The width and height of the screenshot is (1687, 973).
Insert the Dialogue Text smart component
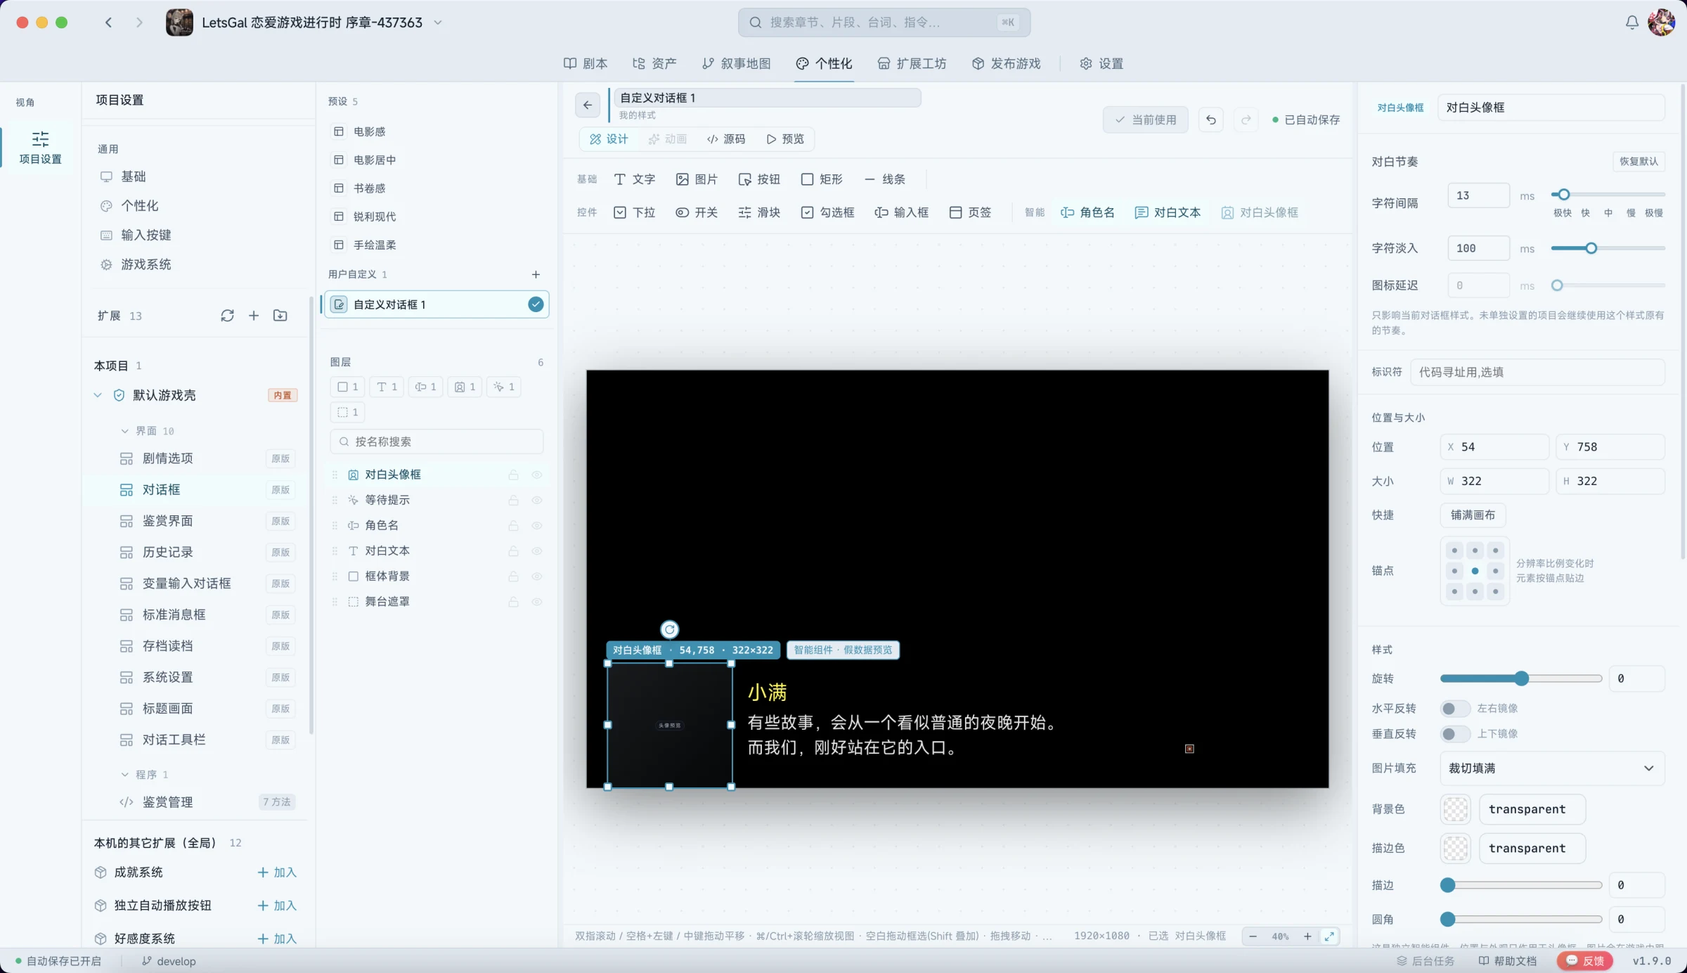[x=1168, y=212]
